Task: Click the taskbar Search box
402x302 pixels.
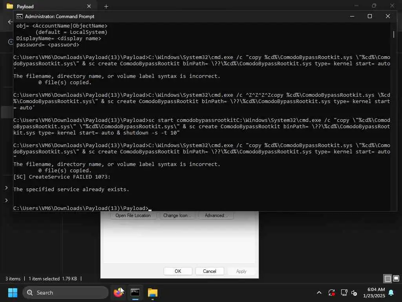Action: (x=66, y=293)
